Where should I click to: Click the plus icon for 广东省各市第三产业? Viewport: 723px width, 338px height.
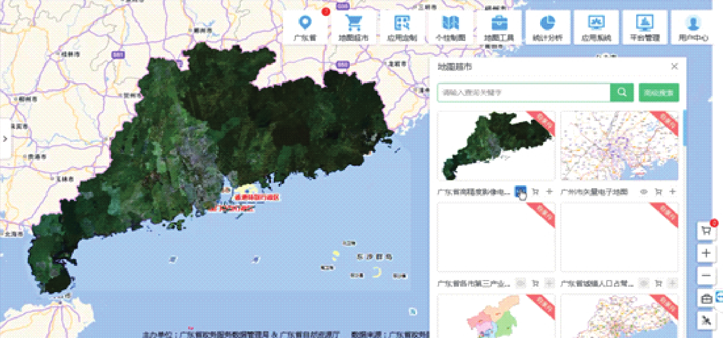click(549, 283)
